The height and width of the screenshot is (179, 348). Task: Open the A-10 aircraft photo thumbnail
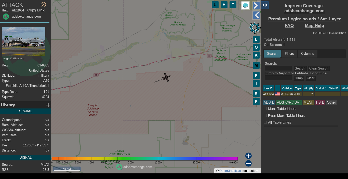click(x=23, y=42)
